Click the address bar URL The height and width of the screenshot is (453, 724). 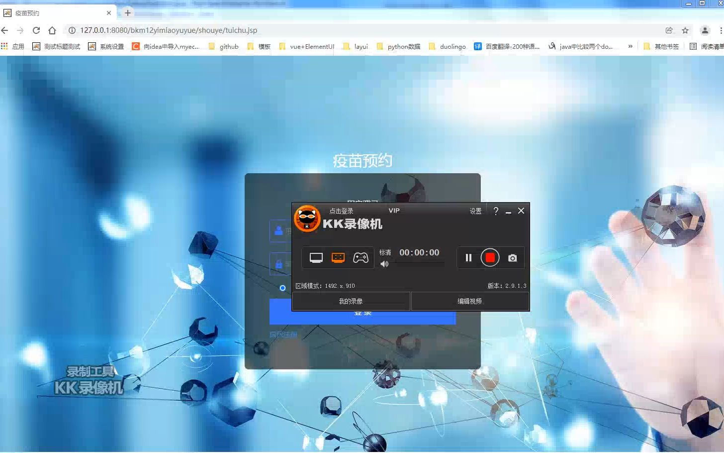click(169, 30)
